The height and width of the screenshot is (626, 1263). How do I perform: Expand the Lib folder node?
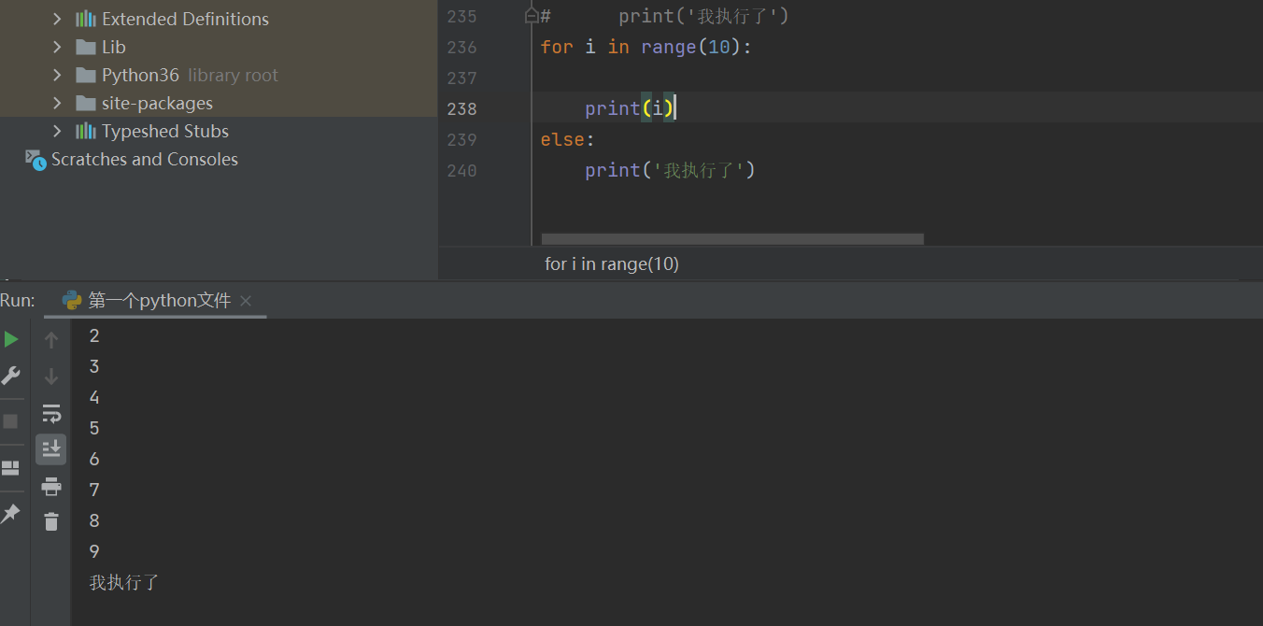pyautogui.click(x=58, y=47)
